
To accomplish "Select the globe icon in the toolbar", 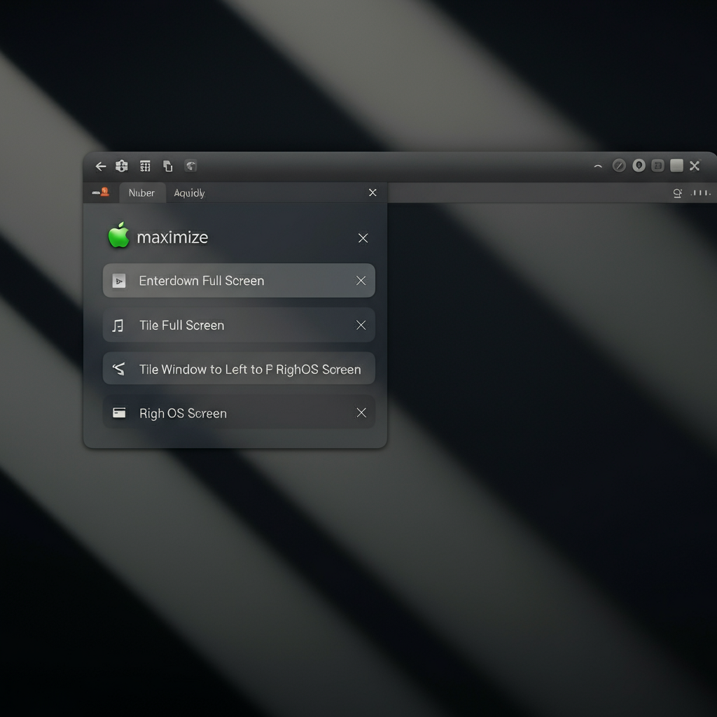I will [190, 166].
